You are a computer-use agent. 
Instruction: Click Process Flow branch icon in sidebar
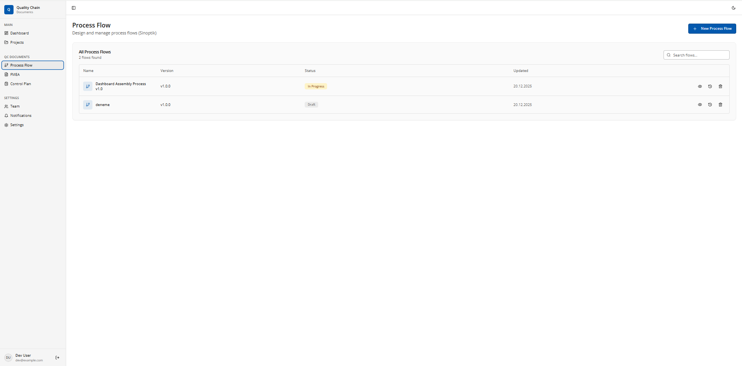tap(6, 65)
